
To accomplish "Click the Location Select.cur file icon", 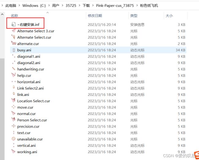I will 13,100.
